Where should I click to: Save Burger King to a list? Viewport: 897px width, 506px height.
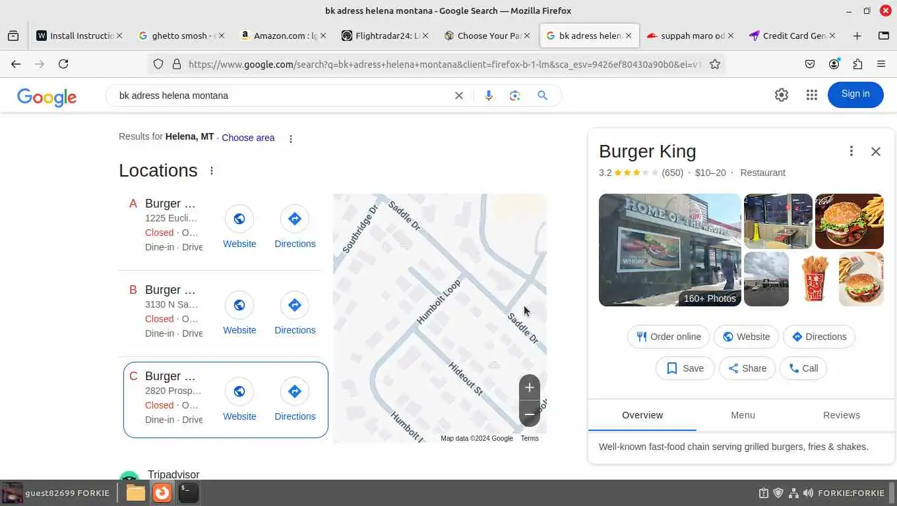tap(685, 368)
